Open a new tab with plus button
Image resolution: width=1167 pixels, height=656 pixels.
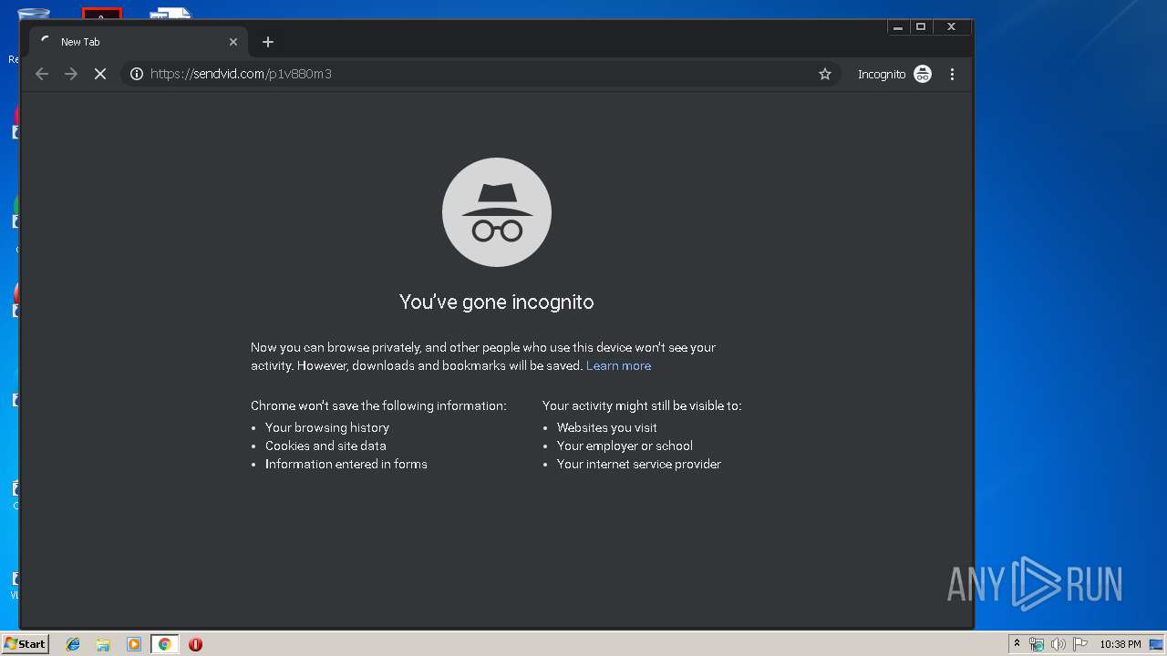pos(268,42)
